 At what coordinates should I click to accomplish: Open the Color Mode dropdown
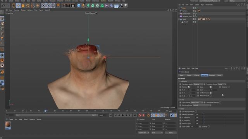pos(196,102)
